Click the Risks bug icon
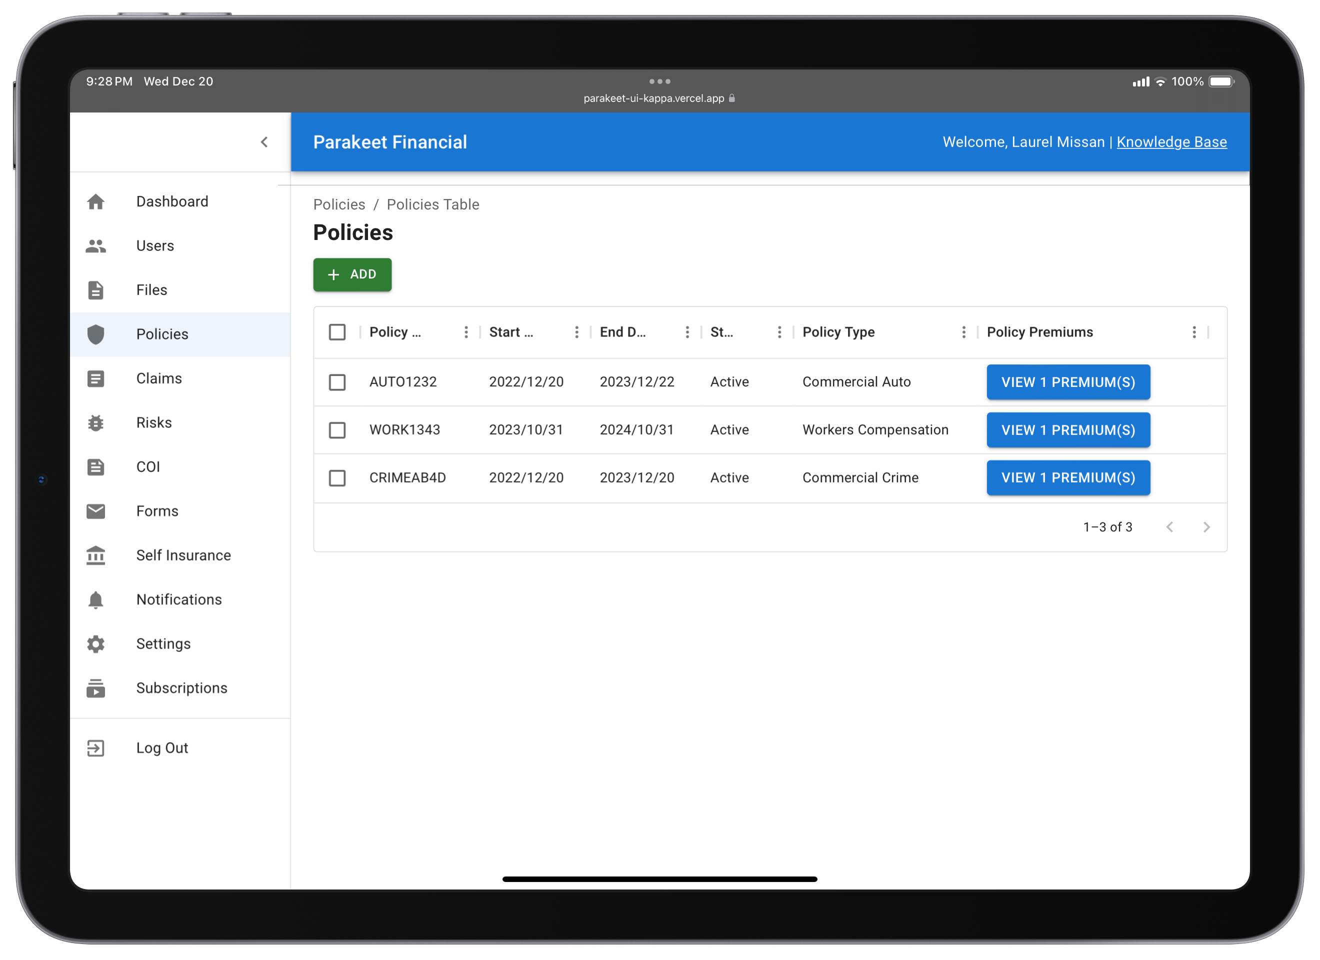 pyautogui.click(x=95, y=423)
